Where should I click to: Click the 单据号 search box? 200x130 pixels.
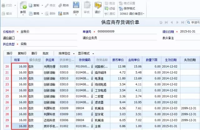pyautogui.click(x=193, y=22)
